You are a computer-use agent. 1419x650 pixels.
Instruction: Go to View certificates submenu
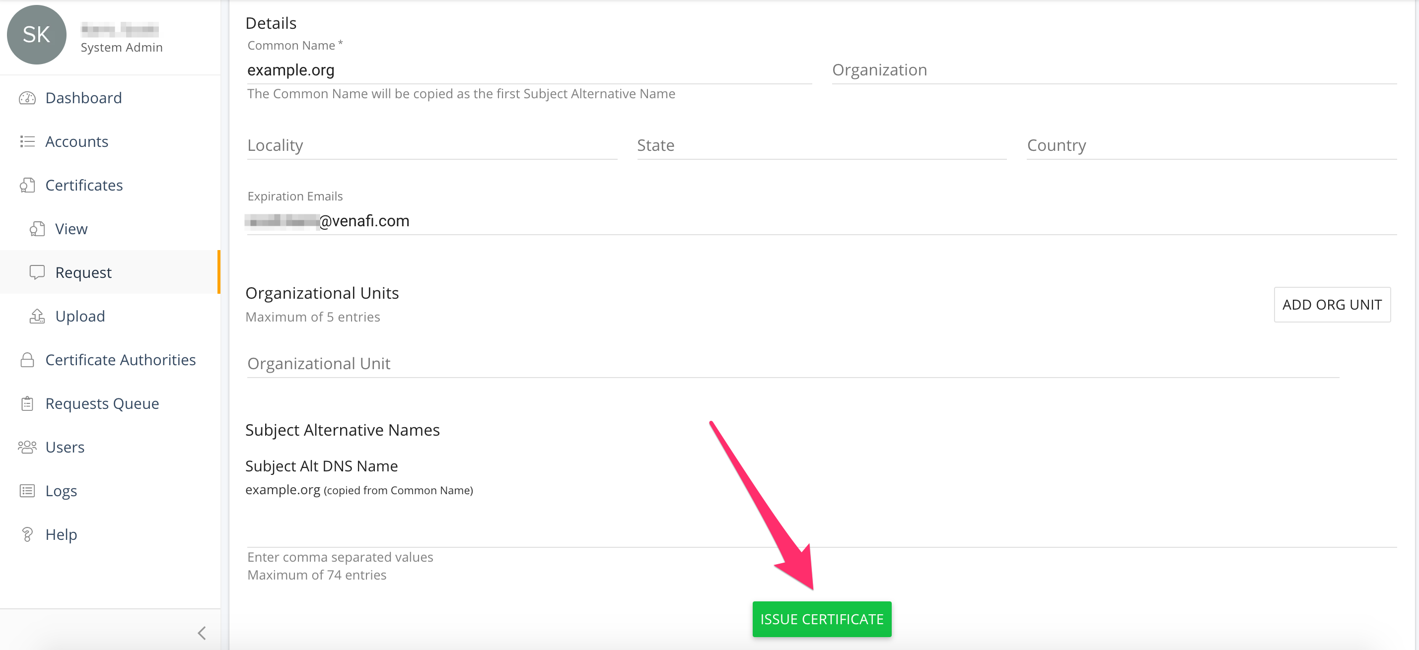pos(110,229)
